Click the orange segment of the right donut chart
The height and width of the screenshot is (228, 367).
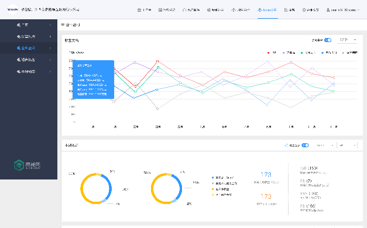(x=153, y=188)
